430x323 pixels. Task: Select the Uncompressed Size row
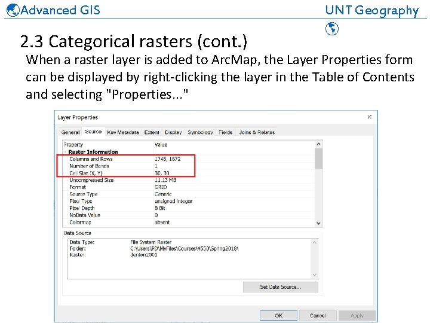click(188, 180)
